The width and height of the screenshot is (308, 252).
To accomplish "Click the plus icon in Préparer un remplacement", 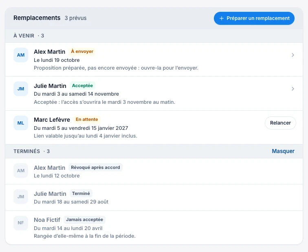I will point(221,18).
